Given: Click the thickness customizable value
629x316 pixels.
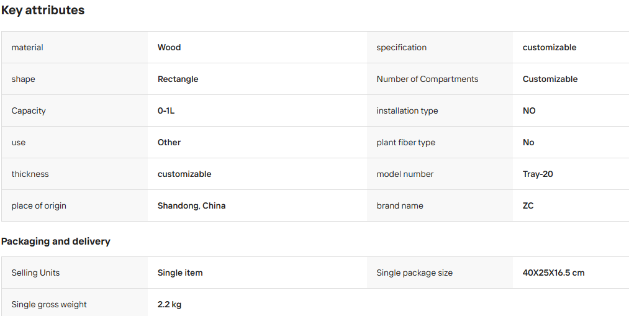Looking at the screenshot, I should coord(184,174).
